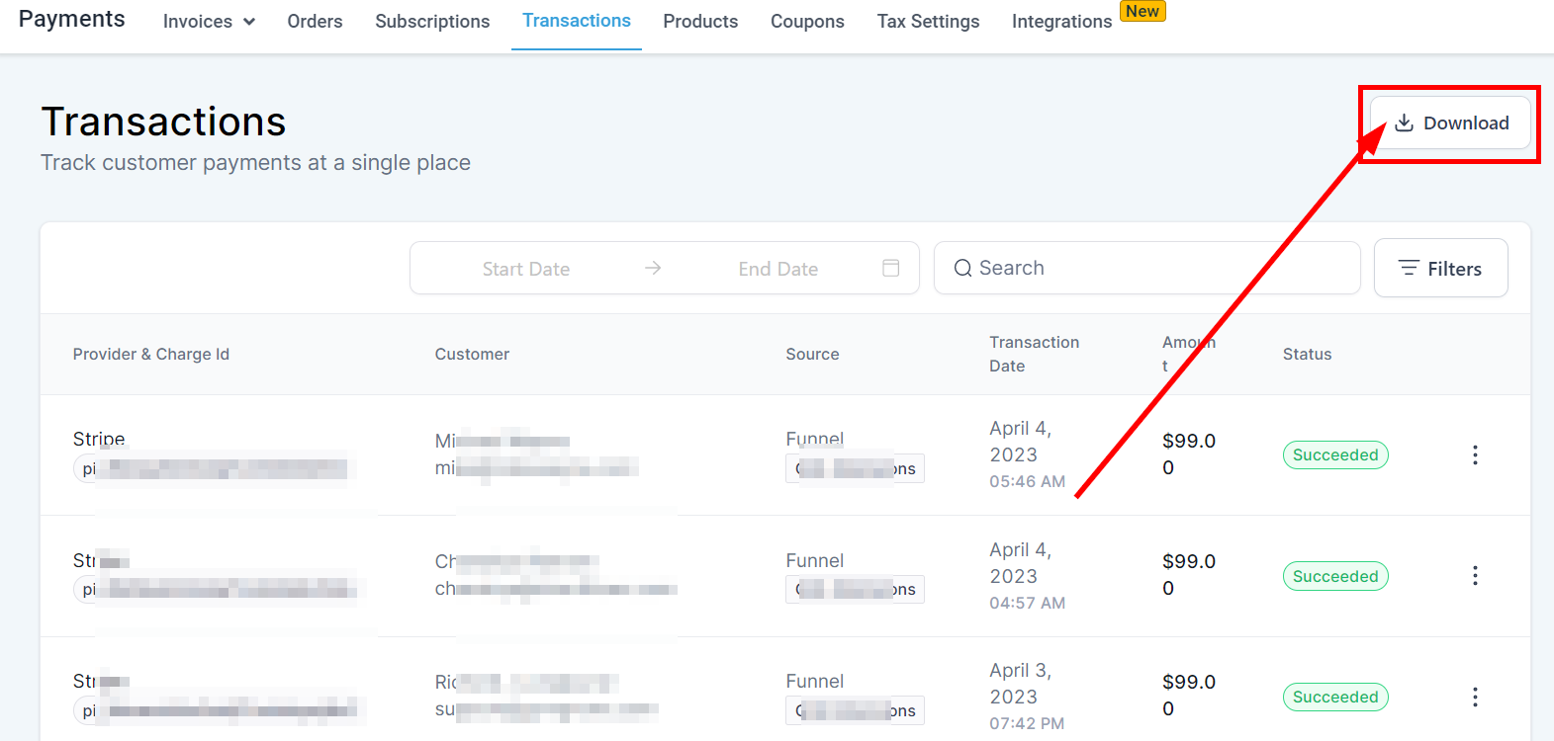Click the calendar icon in date range
This screenshot has width=1554, height=741.
point(890,269)
